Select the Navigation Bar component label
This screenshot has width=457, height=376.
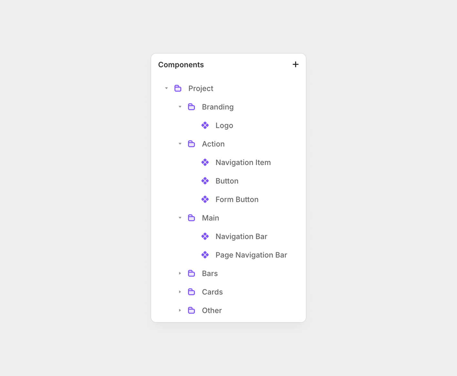click(x=241, y=237)
